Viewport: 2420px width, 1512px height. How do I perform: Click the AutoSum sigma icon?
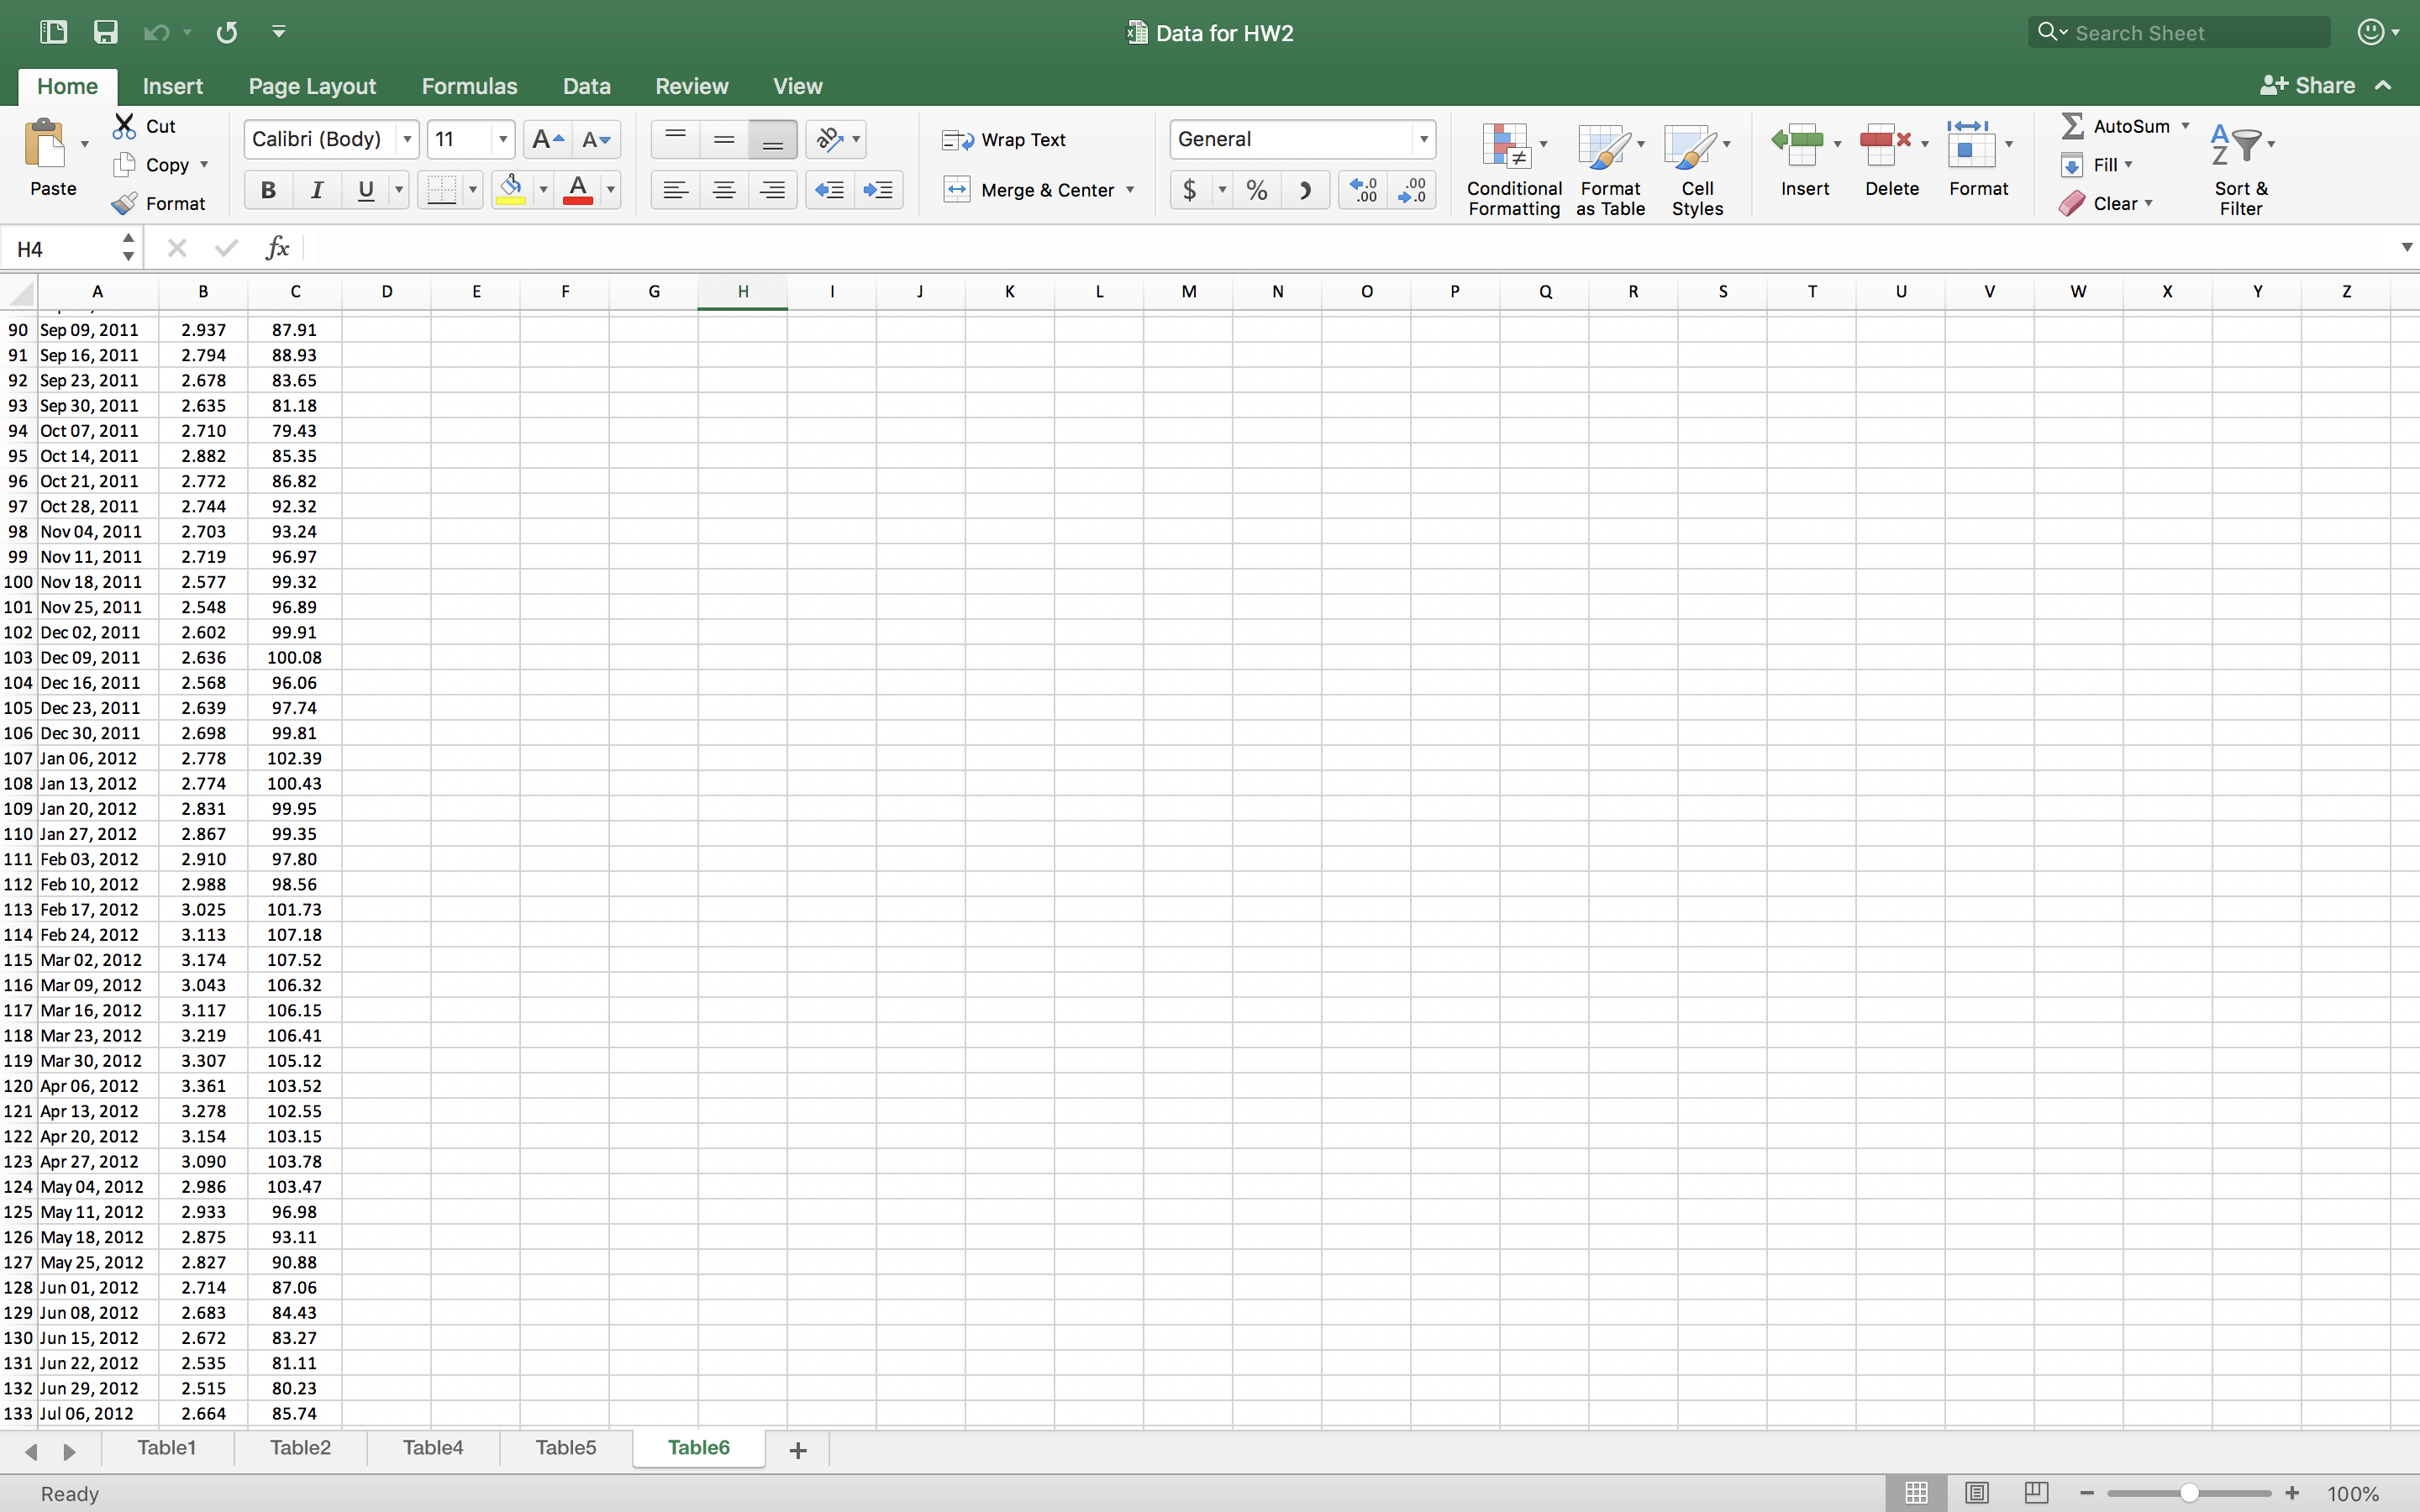click(x=2072, y=126)
